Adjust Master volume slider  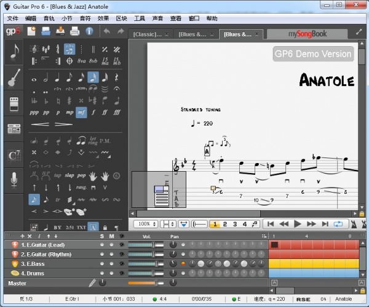(x=146, y=283)
